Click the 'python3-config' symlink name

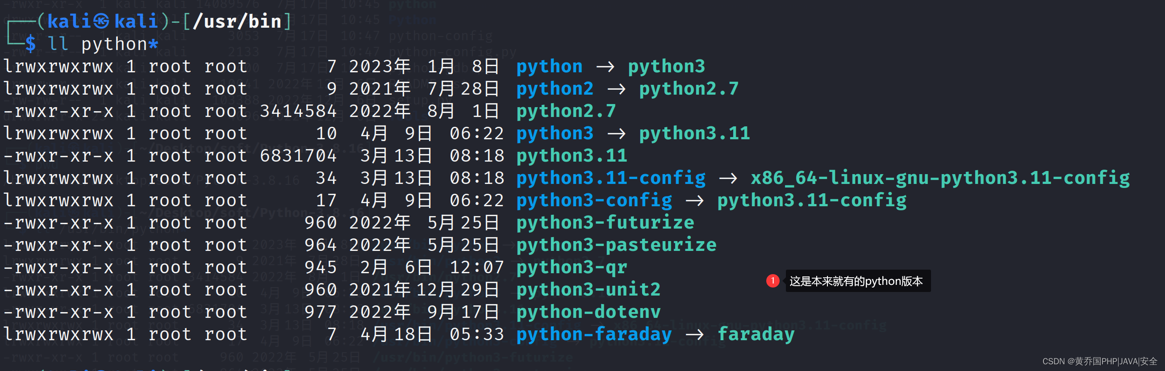[x=594, y=201]
